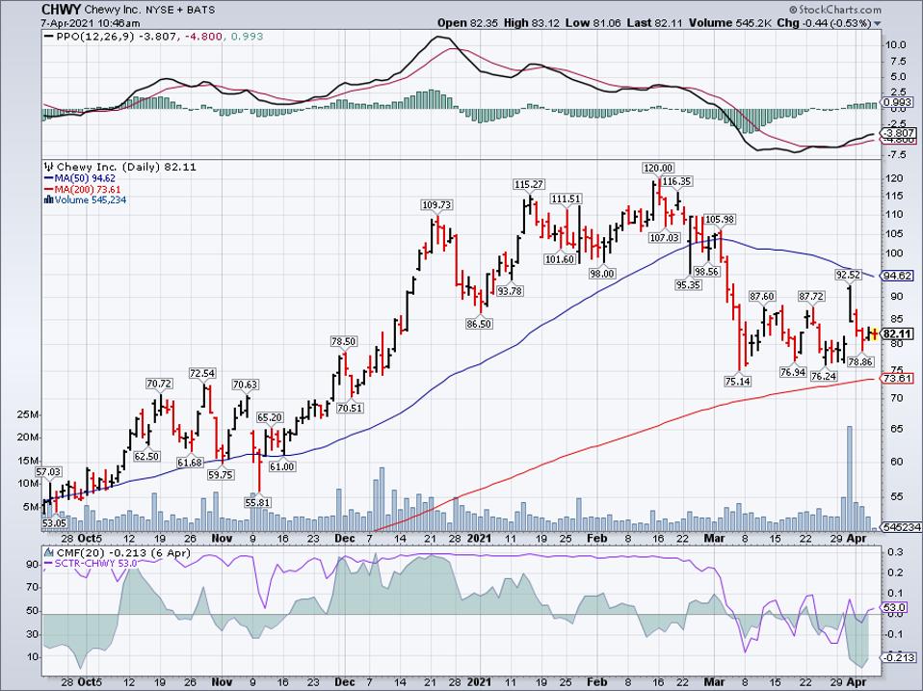Click the candlestick icon beside Chewy Inc. (Daily)
Viewport: 923px width, 691px height.
click(x=49, y=167)
